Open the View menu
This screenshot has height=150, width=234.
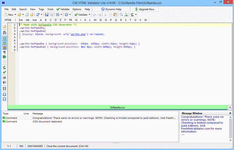click(33, 9)
